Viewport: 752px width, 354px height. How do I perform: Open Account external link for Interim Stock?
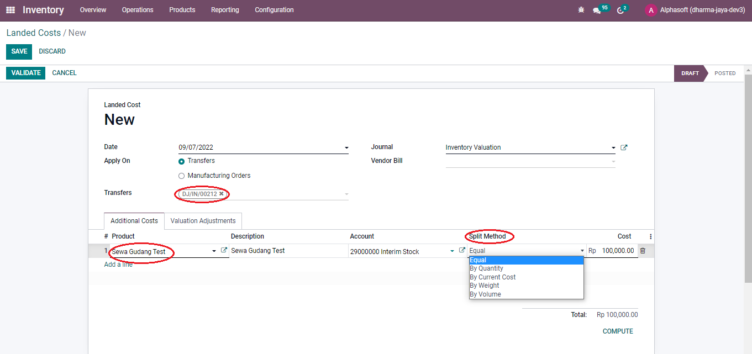(462, 250)
